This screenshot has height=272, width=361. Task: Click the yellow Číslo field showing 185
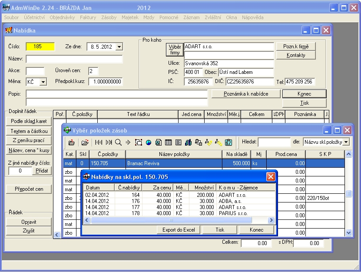click(40, 46)
